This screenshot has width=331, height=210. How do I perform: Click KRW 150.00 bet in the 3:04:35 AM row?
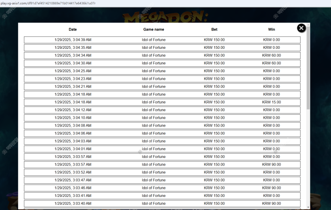click(214, 48)
